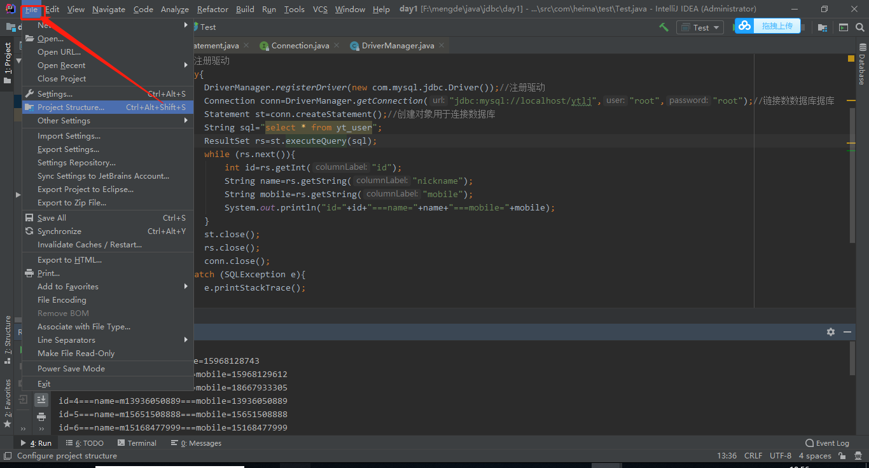Open the UTF-8 encoding selector
The image size is (869, 468).
[x=781, y=456]
